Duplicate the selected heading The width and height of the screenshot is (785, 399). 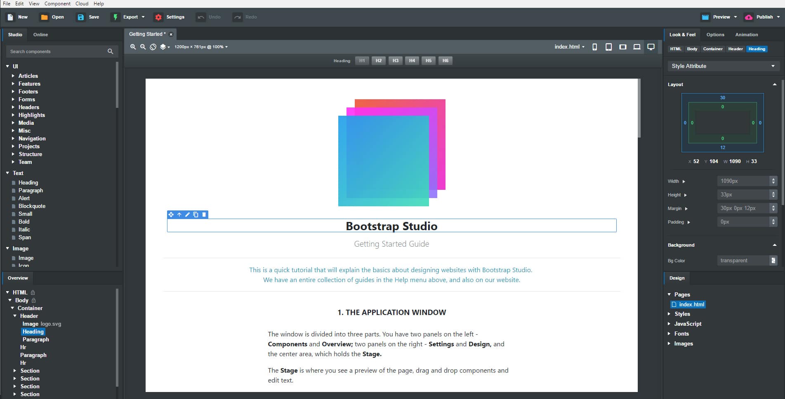(x=196, y=215)
